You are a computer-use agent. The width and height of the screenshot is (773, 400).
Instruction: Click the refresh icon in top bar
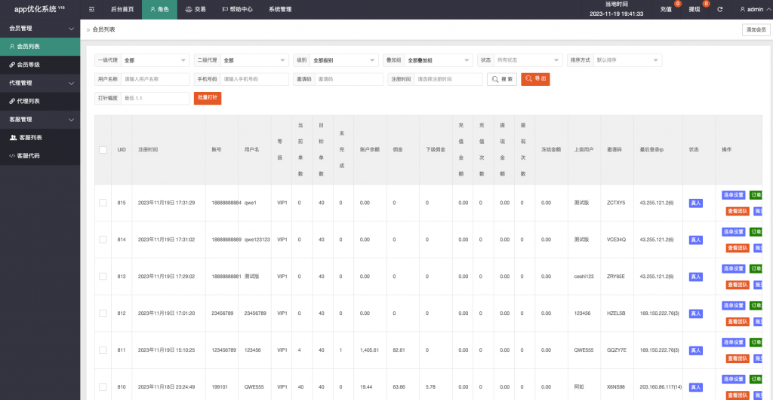(720, 10)
